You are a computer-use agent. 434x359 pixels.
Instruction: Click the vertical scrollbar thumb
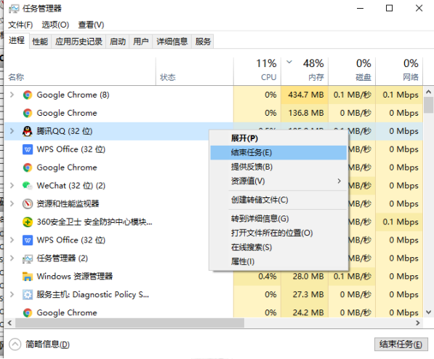click(428, 105)
